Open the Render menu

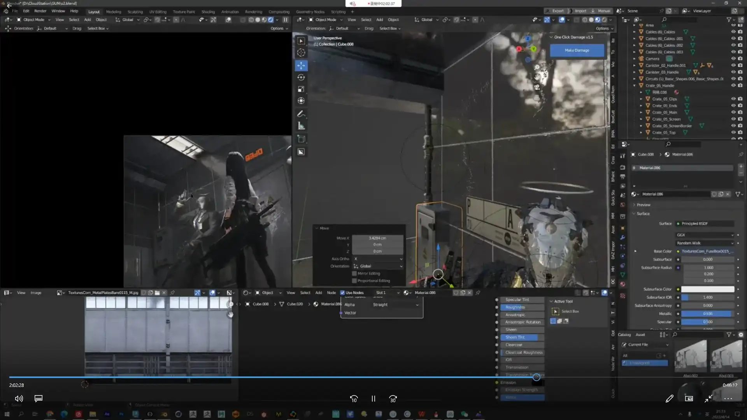40,11
